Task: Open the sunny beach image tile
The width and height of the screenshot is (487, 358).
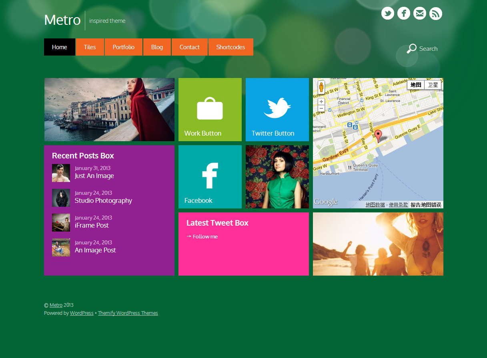Action: tap(378, 244)
